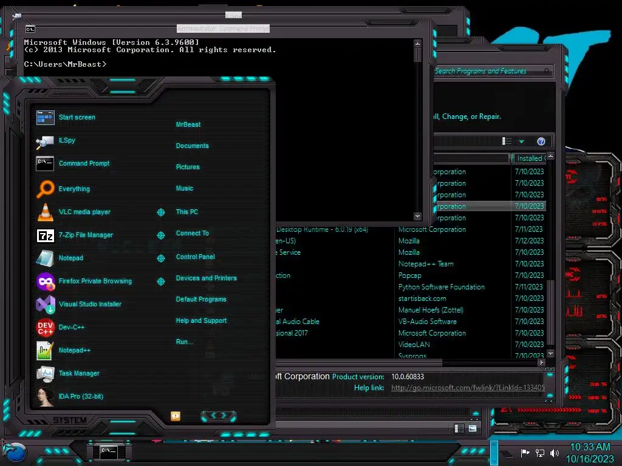Expand the Firefox Private Browsing jump list arrow
This screenshot has width=622, height=466.
(x=160, y=282)
